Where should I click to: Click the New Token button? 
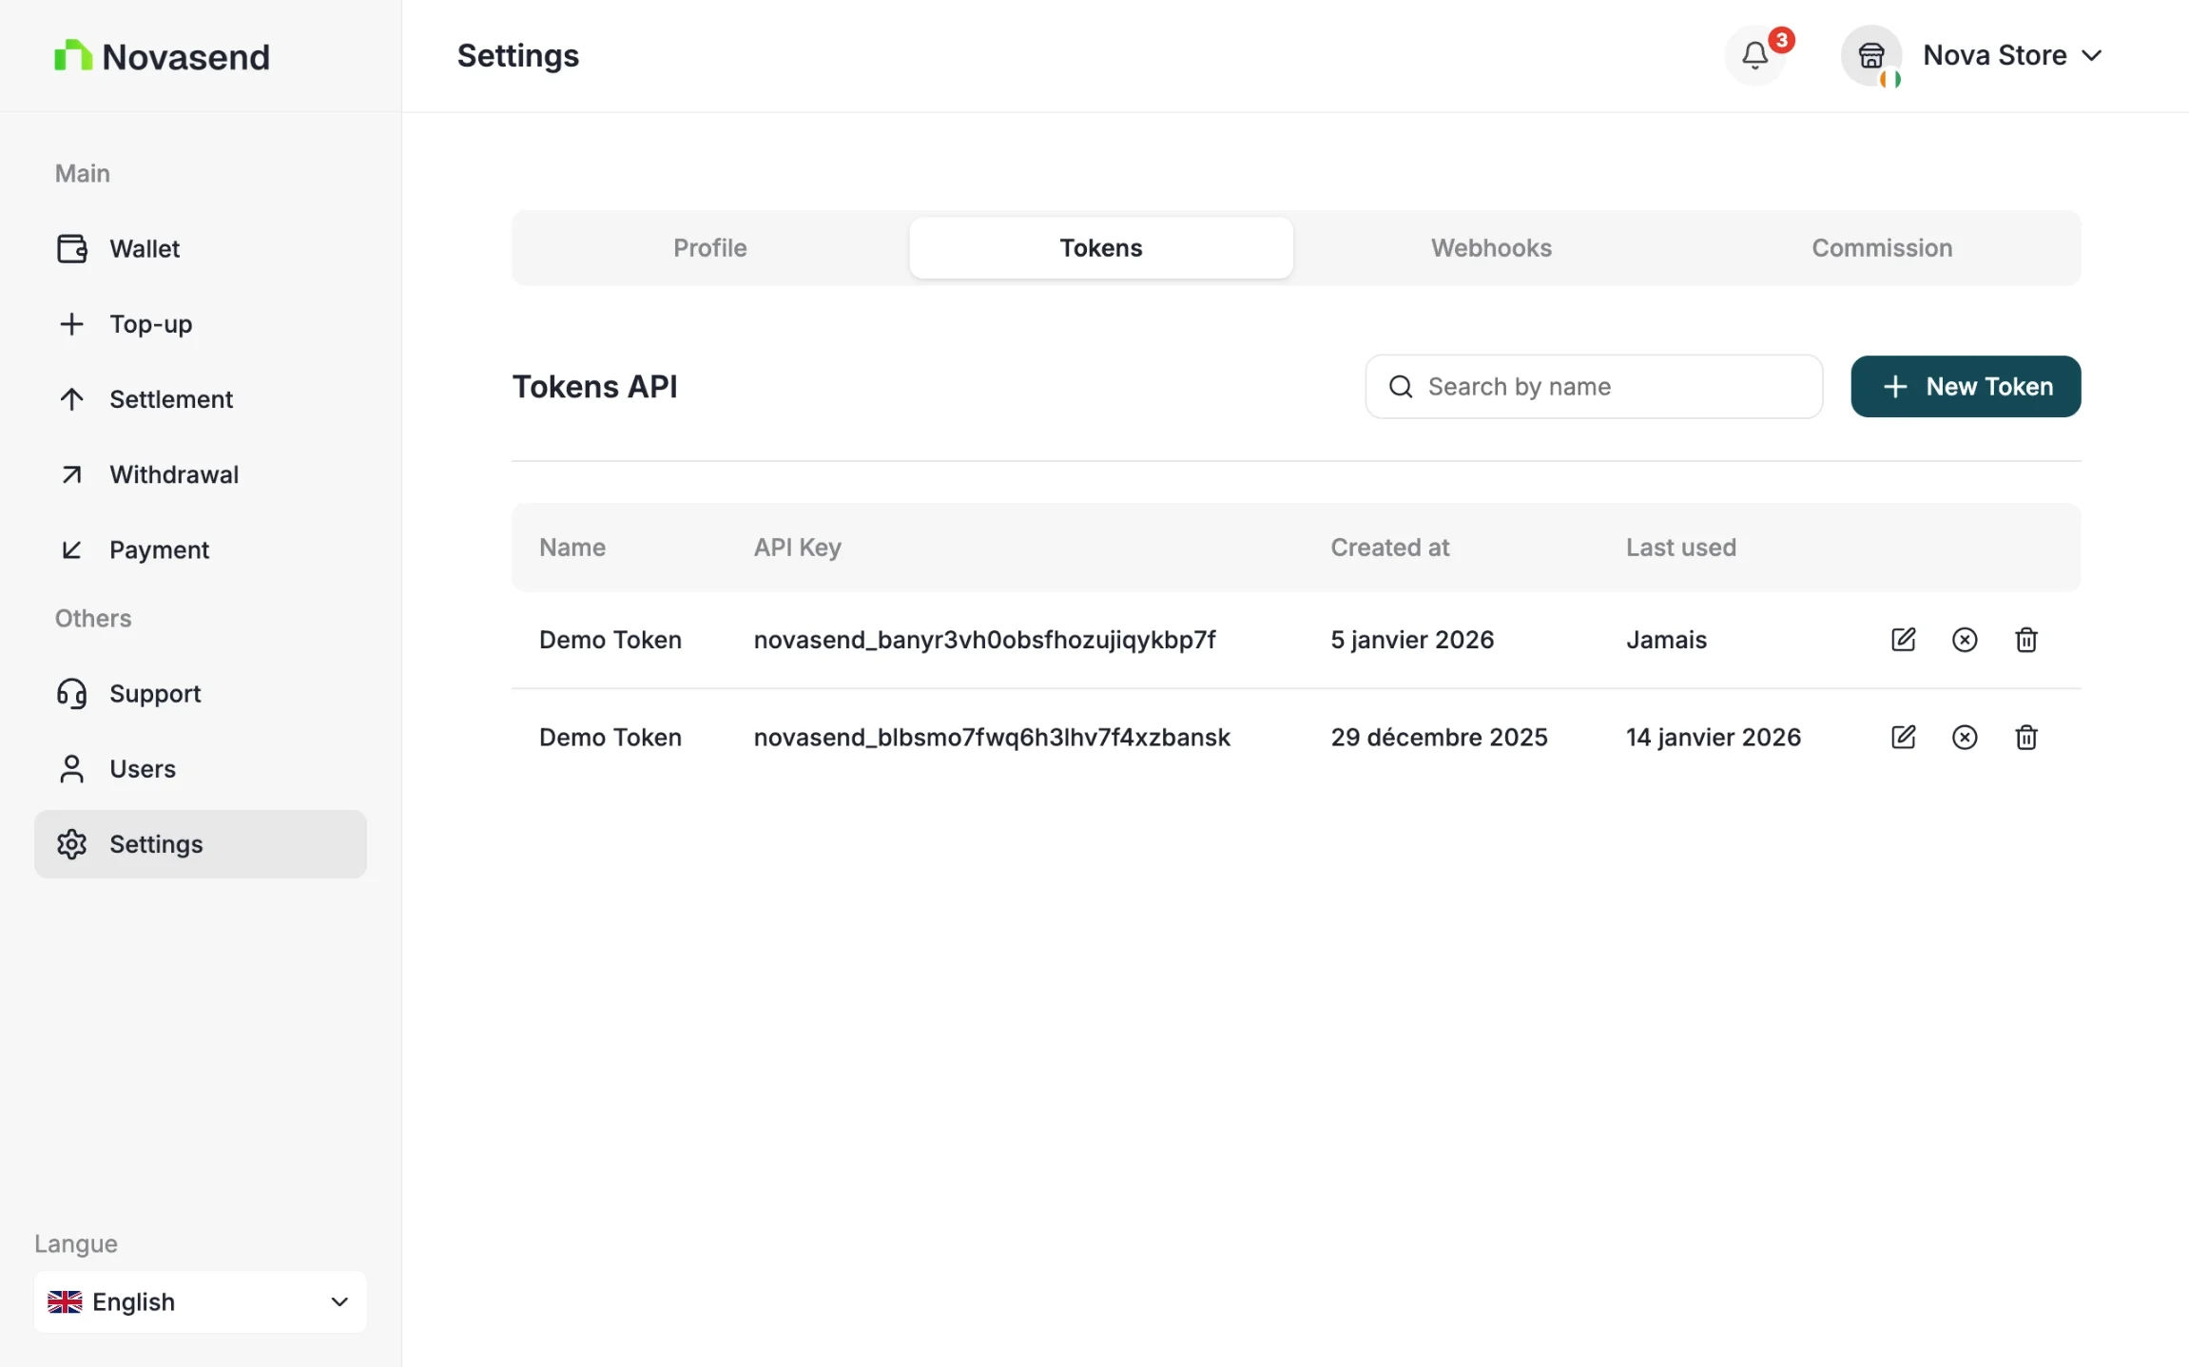(1966, 387)
